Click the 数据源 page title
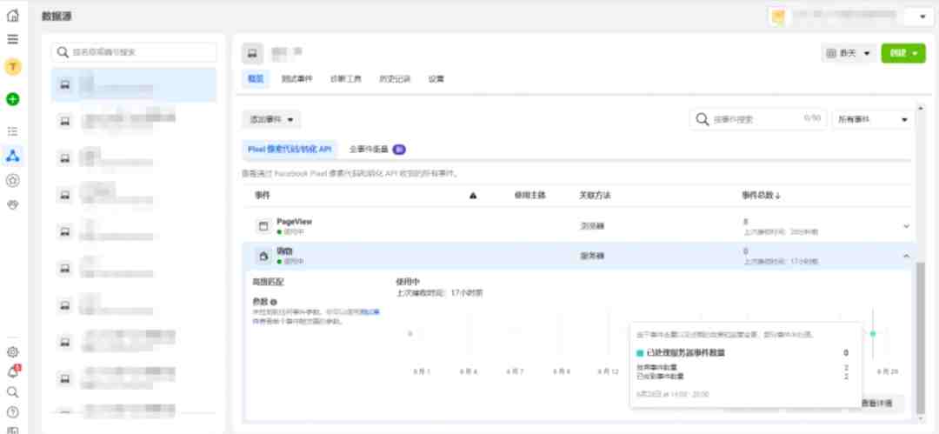The width and height of the screenshot is (939, 434). pos(57,17)
